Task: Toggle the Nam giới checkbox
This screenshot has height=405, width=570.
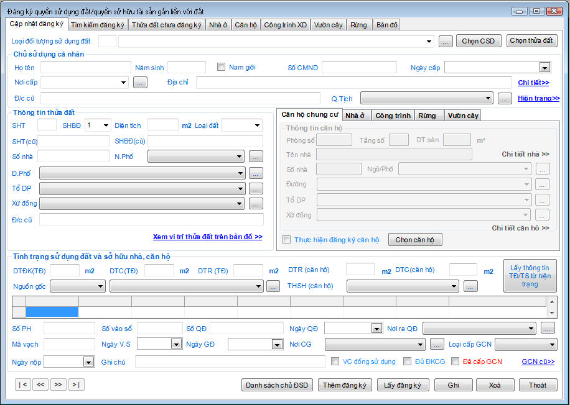Action: [221, 67]
